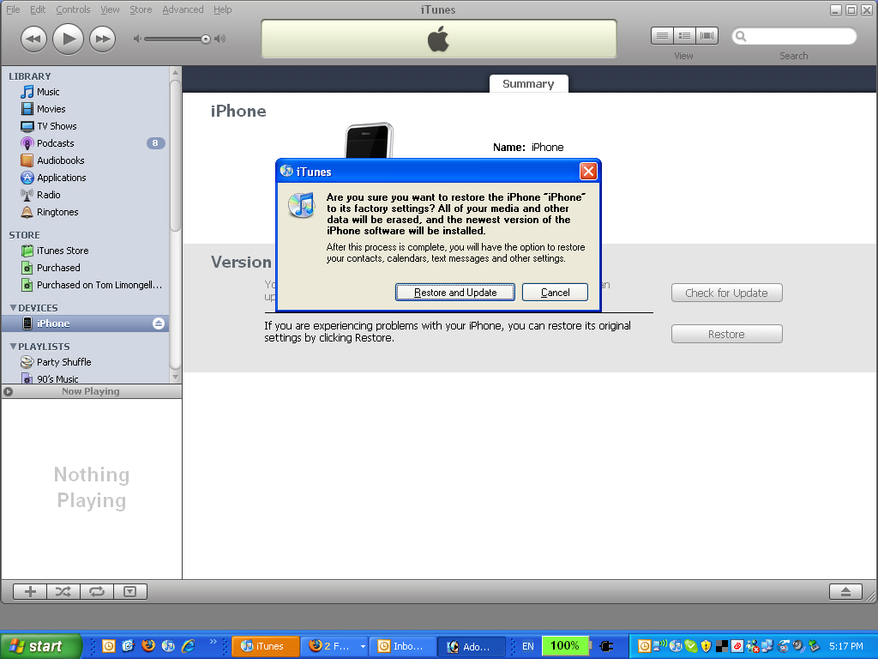Open the Firefox group in taskbar
The width and height of the screenshot is (878, 659).
click(335, 646)
